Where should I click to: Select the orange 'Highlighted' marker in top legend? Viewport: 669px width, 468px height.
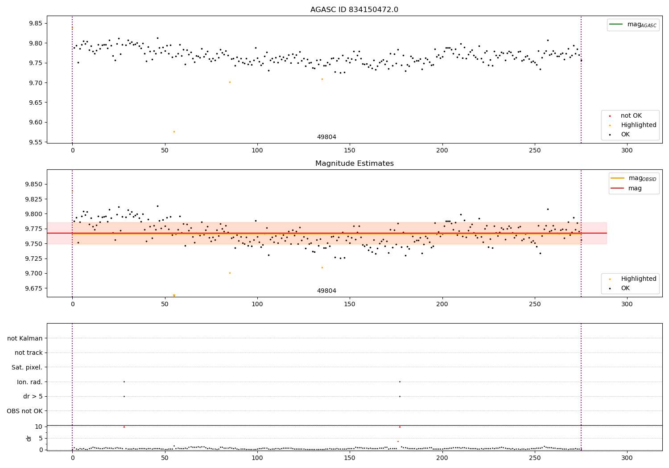pos(610,125)
